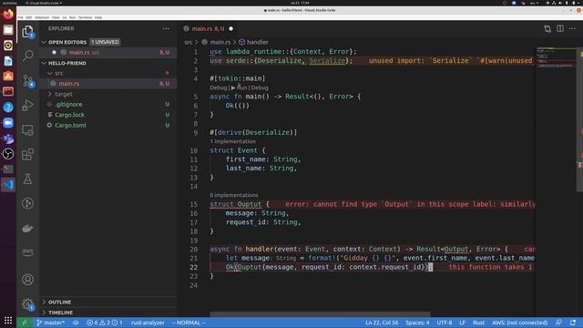Open the Selection menu
This screenshot has height=328, width=583.
tap(42, 17)
